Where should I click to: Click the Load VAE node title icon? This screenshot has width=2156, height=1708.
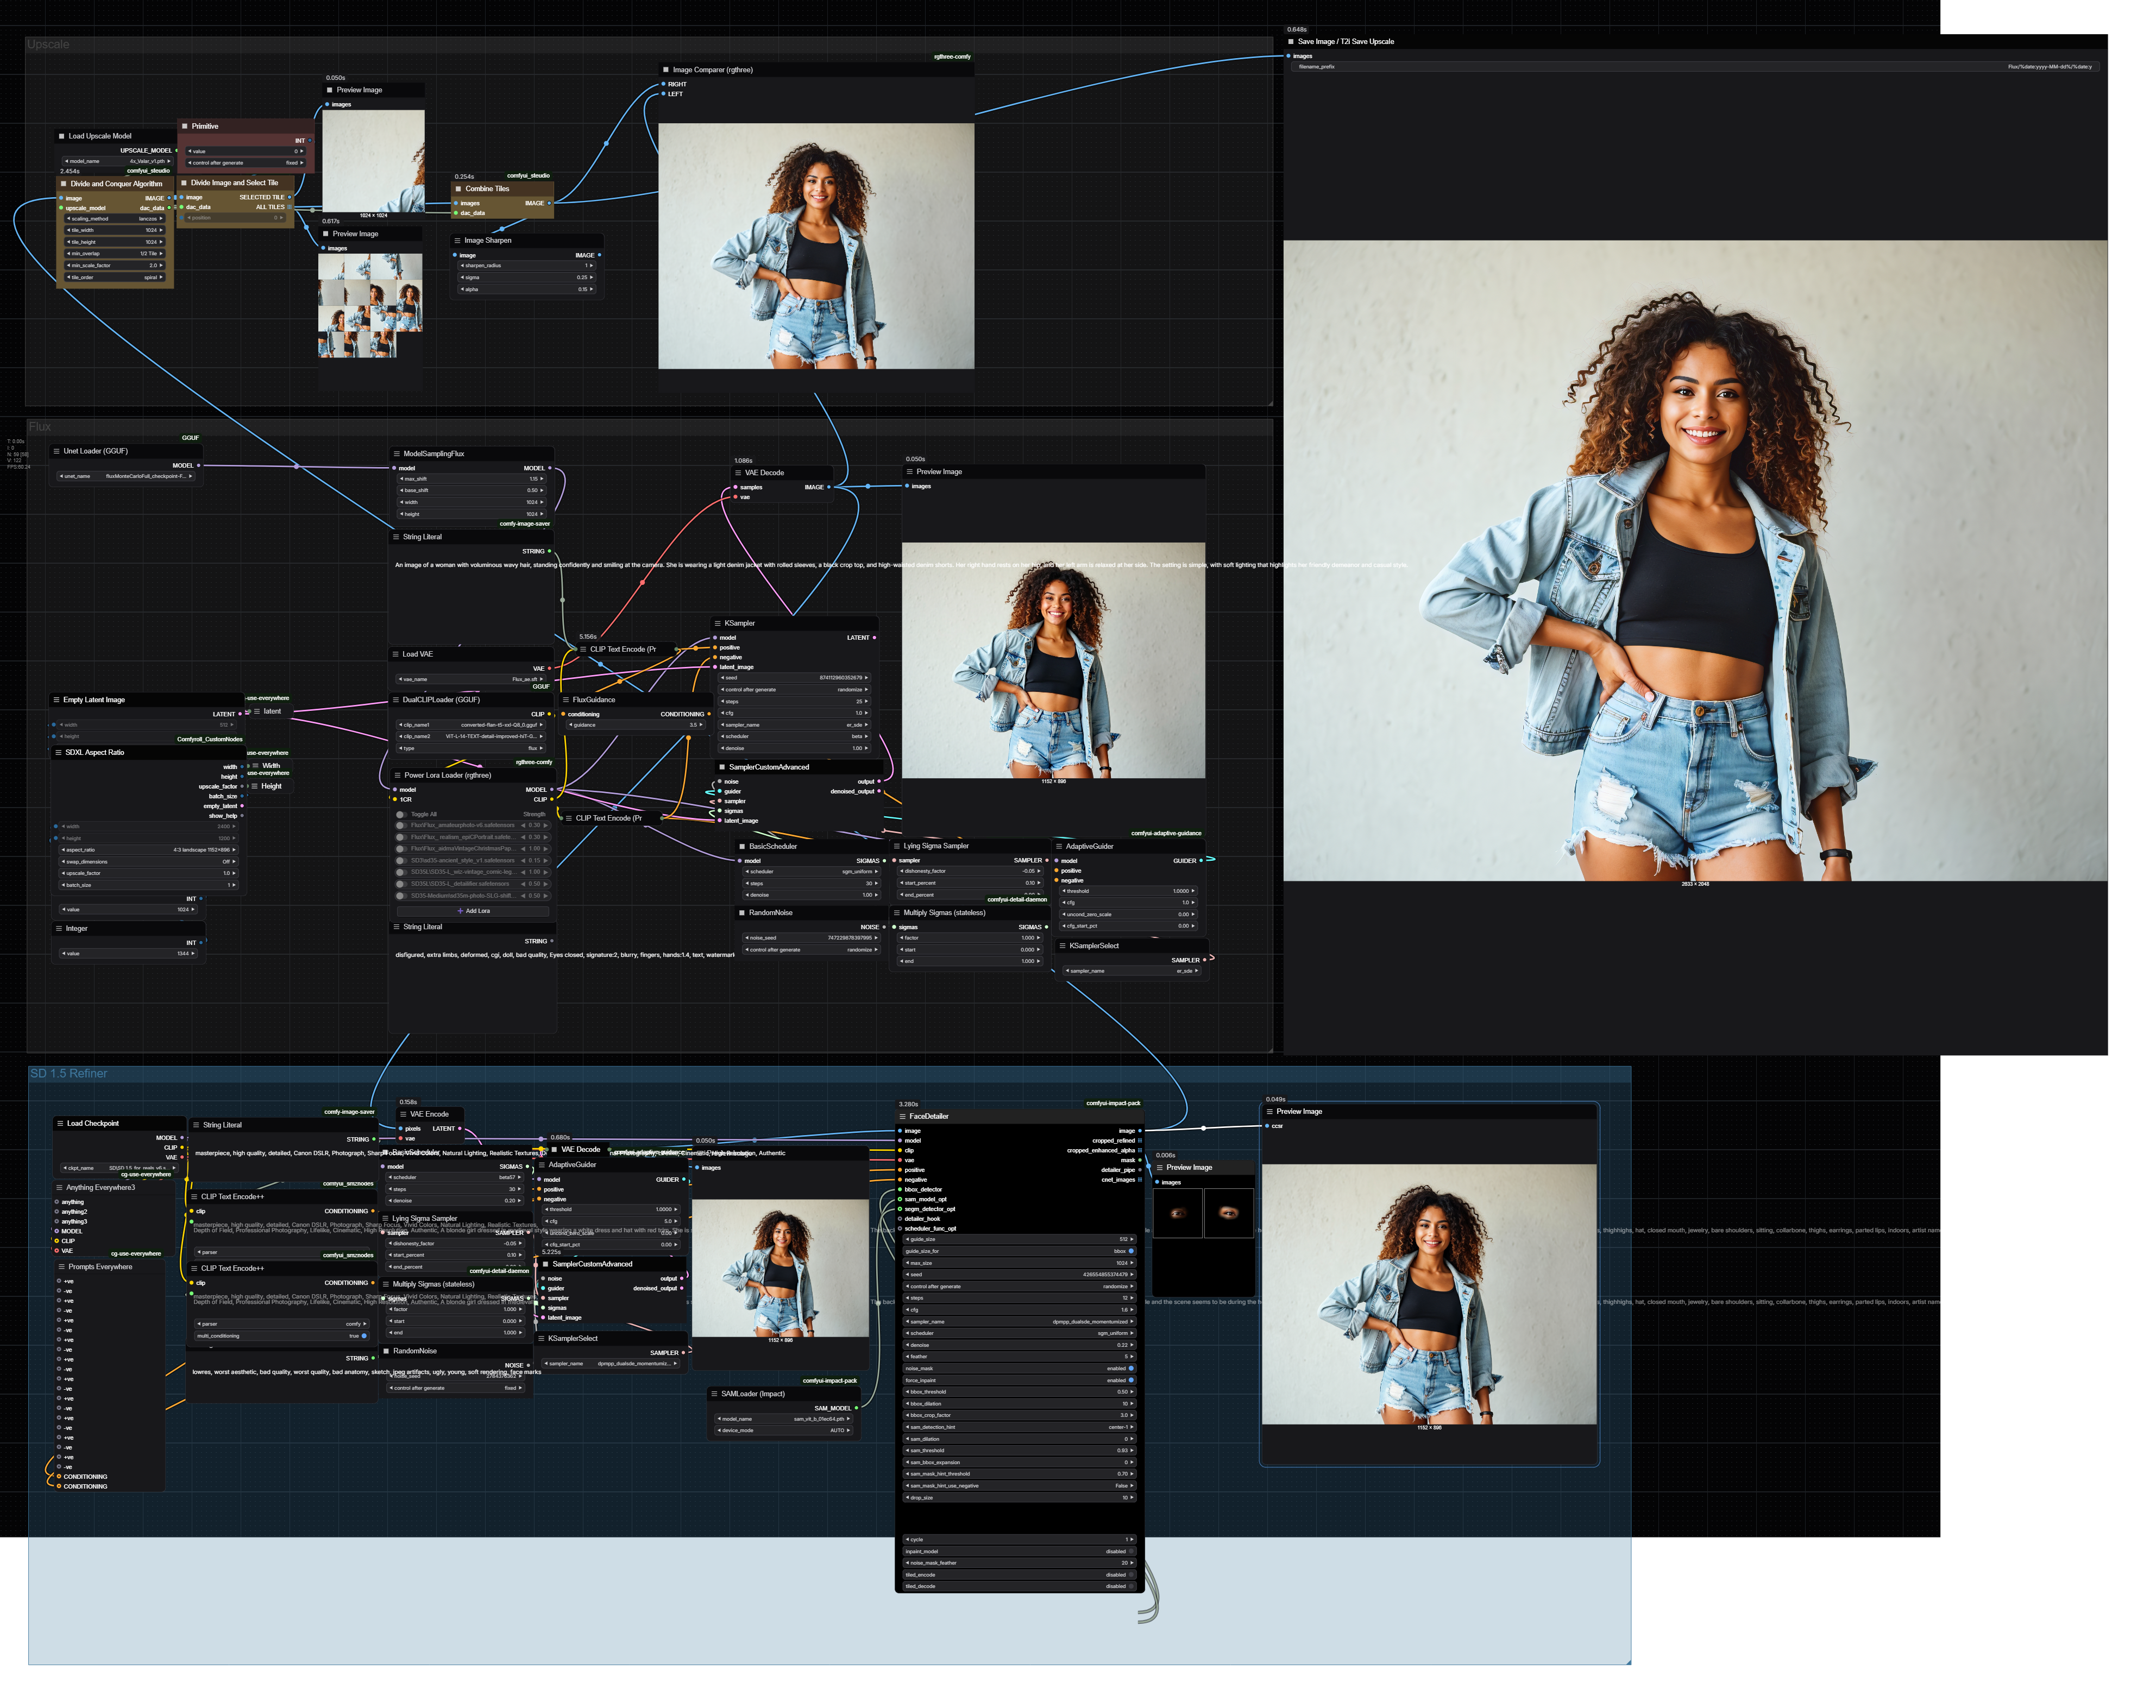pos(395,654)
